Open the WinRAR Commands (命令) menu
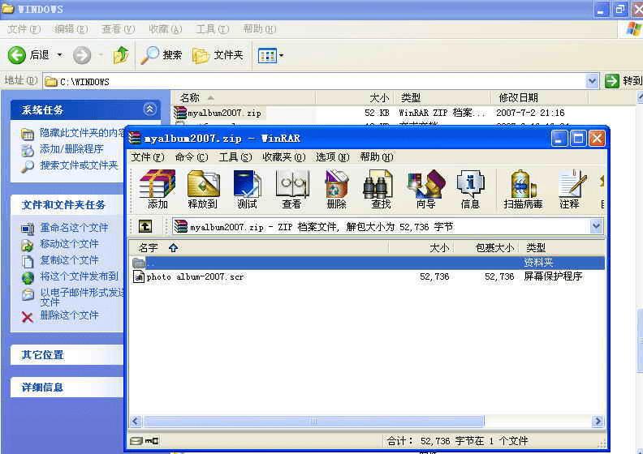The image size is (643, 454). click(192, 157)
